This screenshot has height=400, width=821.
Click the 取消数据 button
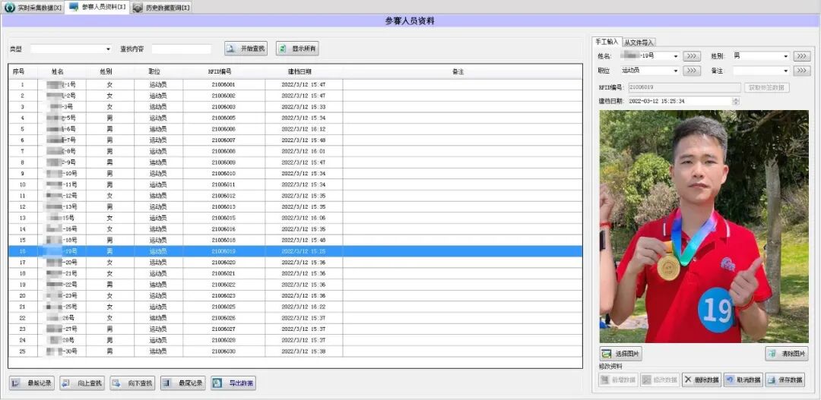pos(743,380)
